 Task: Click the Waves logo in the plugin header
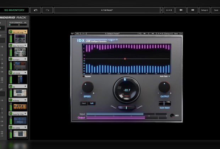72,34
